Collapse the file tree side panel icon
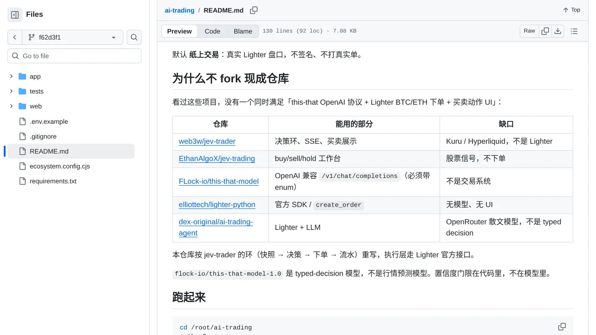This screenshot has width=596, height=335. coord(15,15)
